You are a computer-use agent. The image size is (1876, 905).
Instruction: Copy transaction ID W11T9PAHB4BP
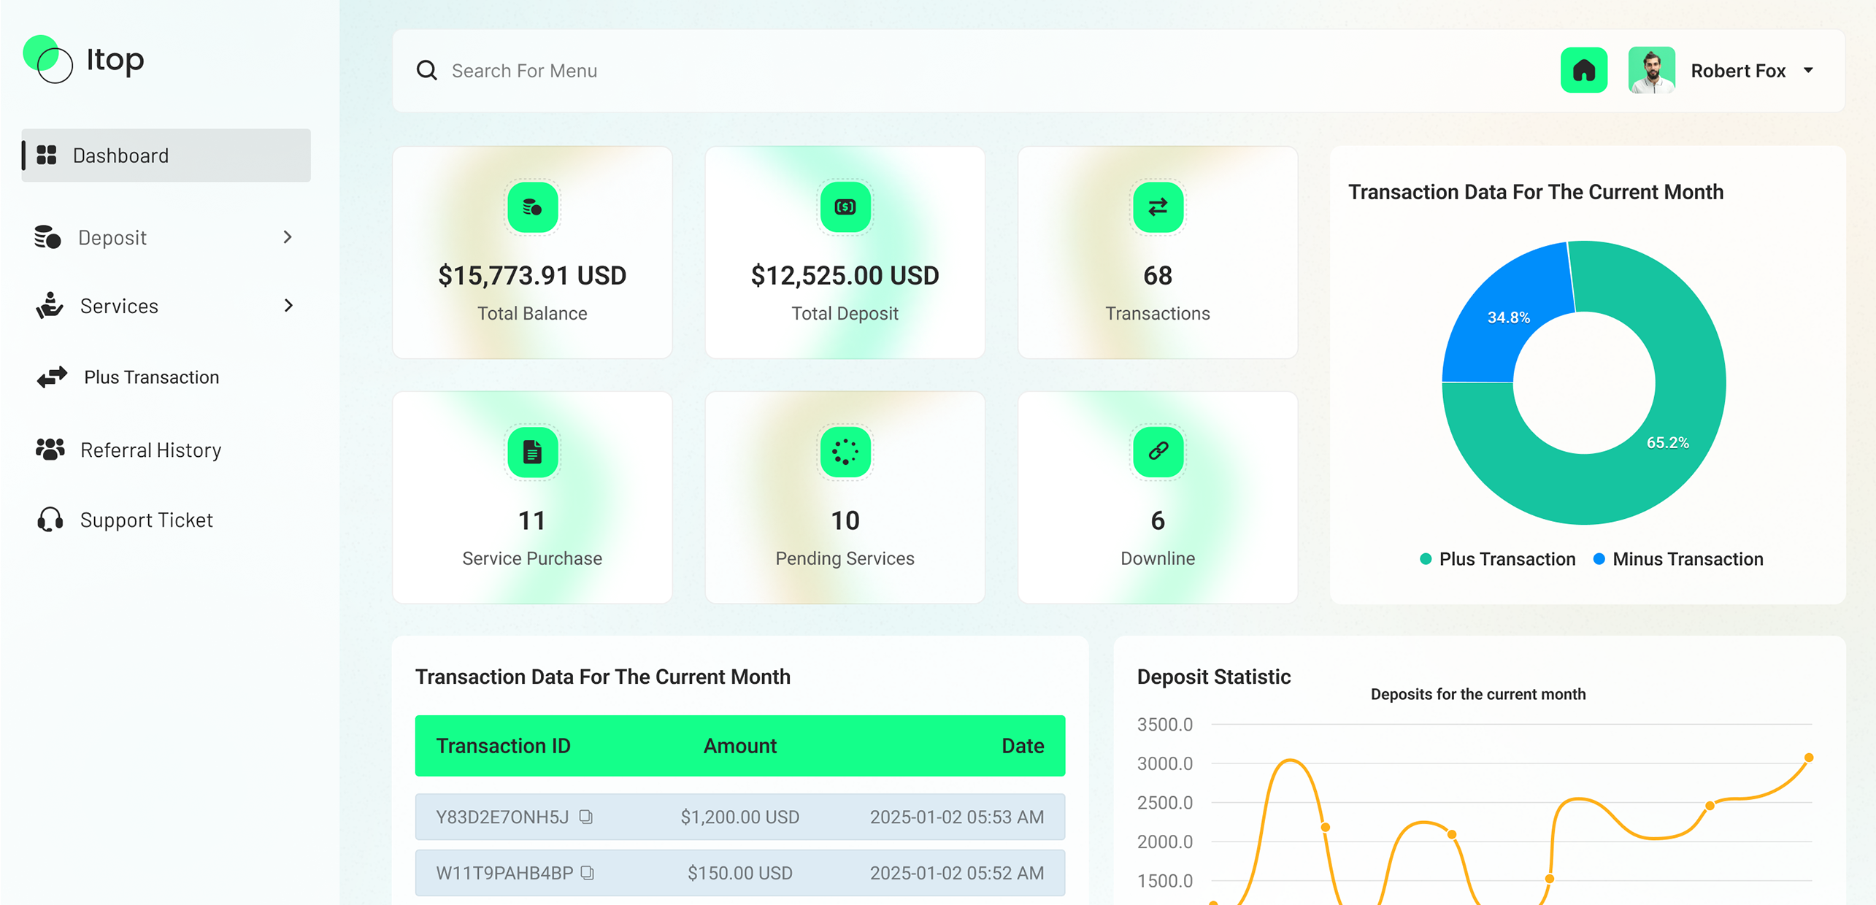point(588,873)
